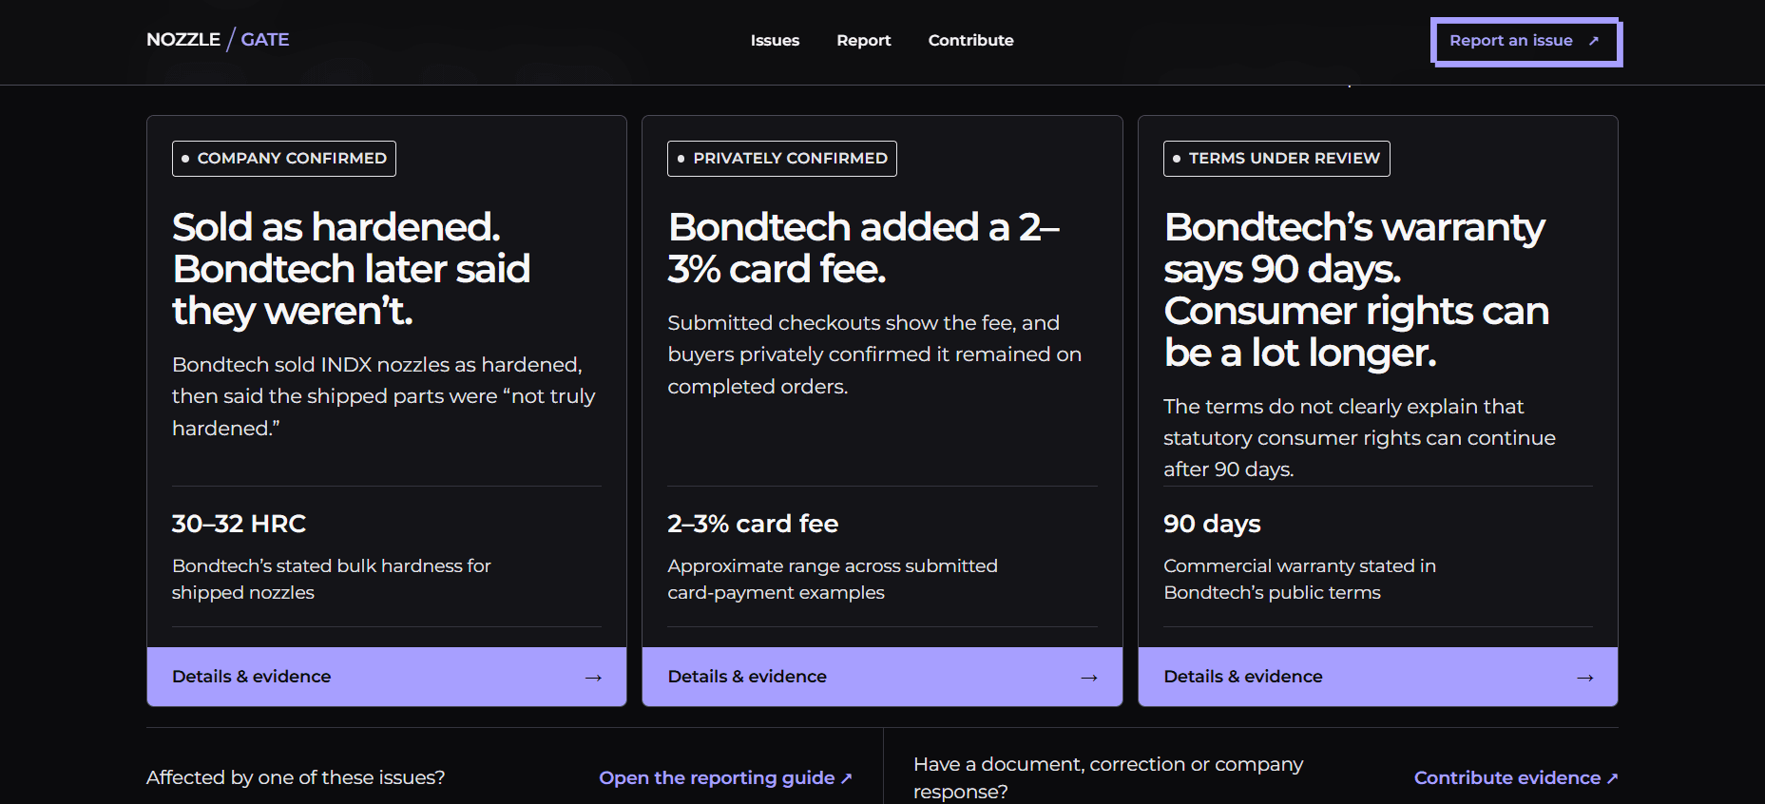Click the Sold as hardened headline

click(x=351, y=269)
